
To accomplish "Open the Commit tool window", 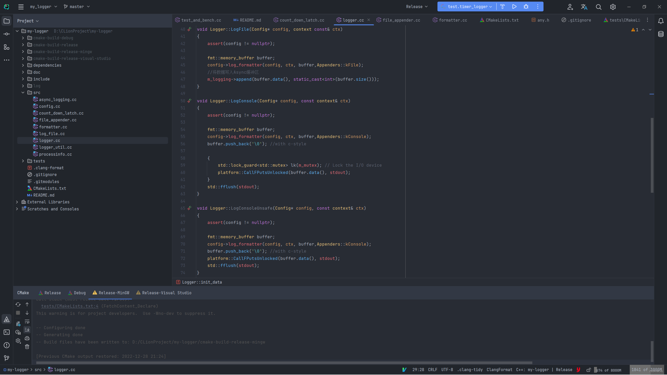I will 7,34.
